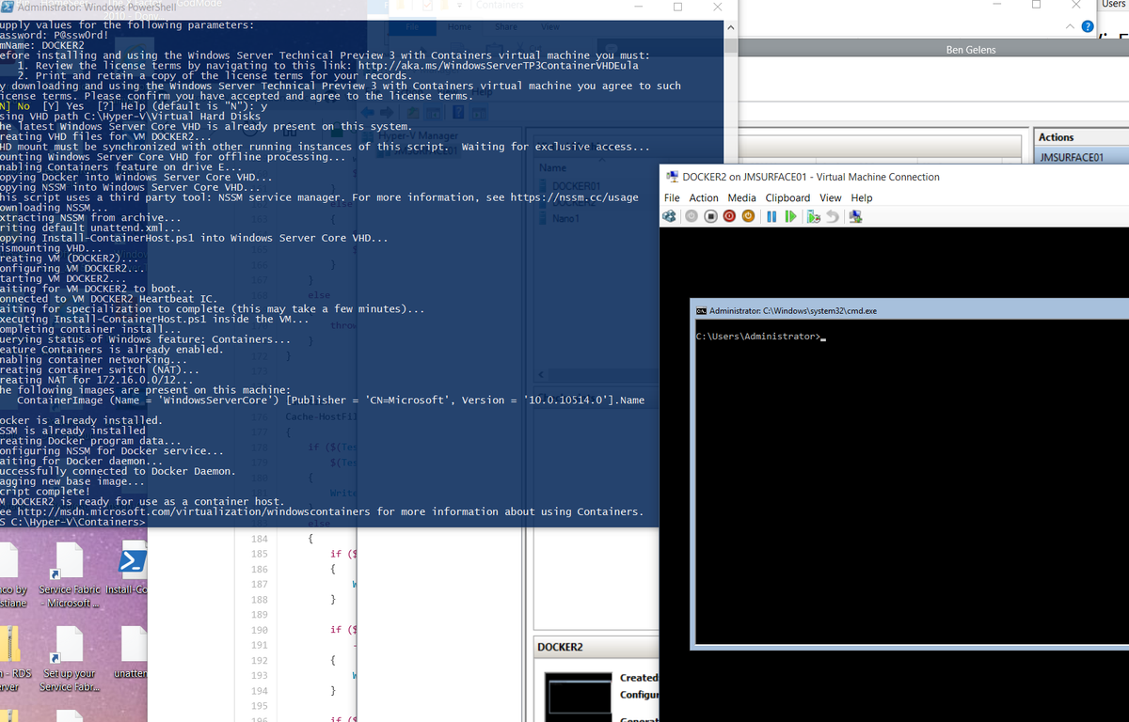
Task: Open the Media menu
Action: click(x=741, y=197)
